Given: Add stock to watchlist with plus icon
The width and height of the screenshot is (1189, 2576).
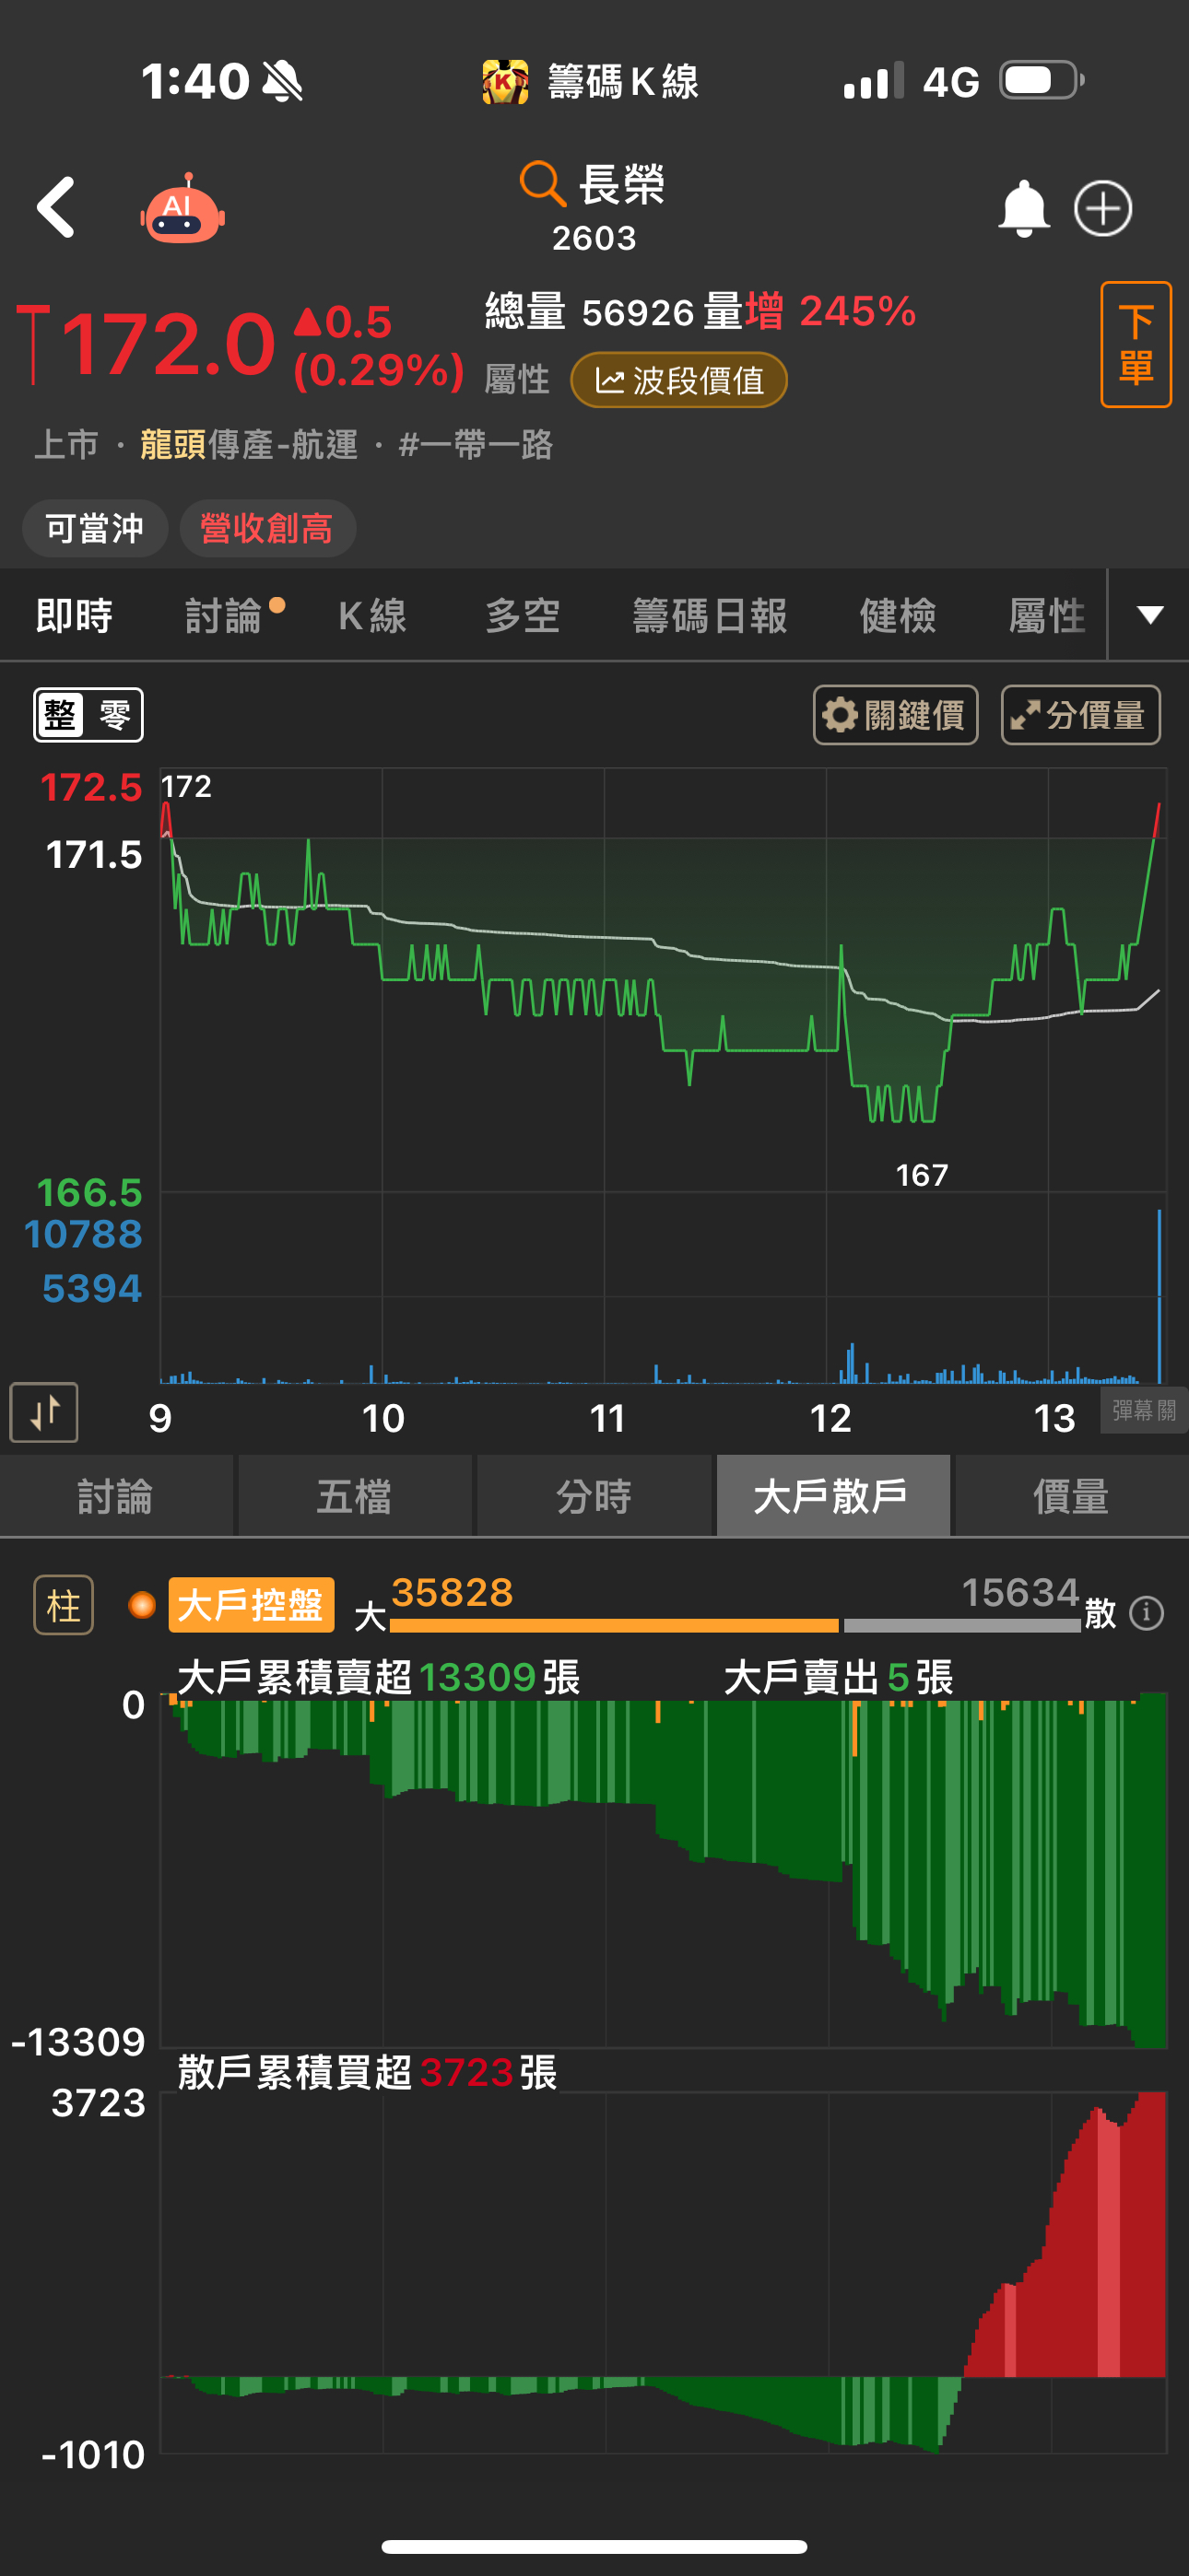Looking at the screenshot, I should 1103,208.
